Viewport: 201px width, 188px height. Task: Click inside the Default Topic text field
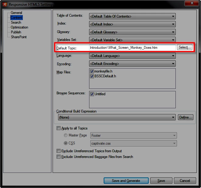[132, 48]
